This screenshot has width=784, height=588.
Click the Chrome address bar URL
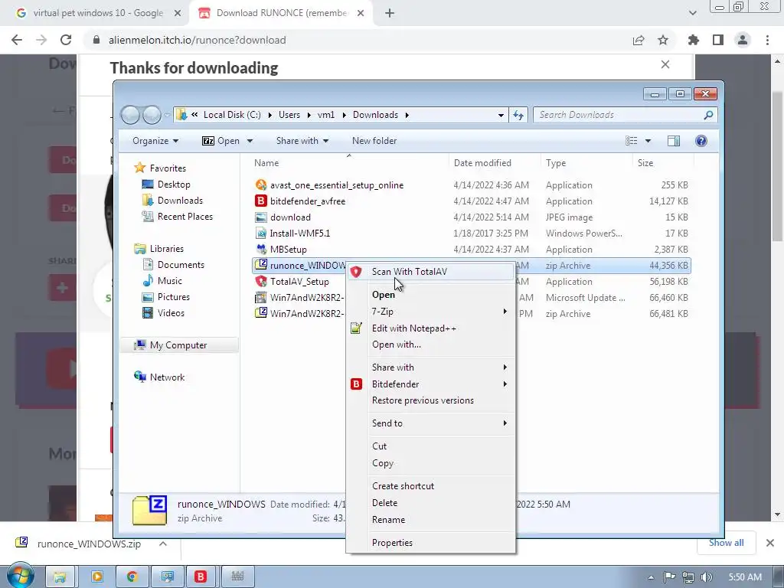point(197,40)
